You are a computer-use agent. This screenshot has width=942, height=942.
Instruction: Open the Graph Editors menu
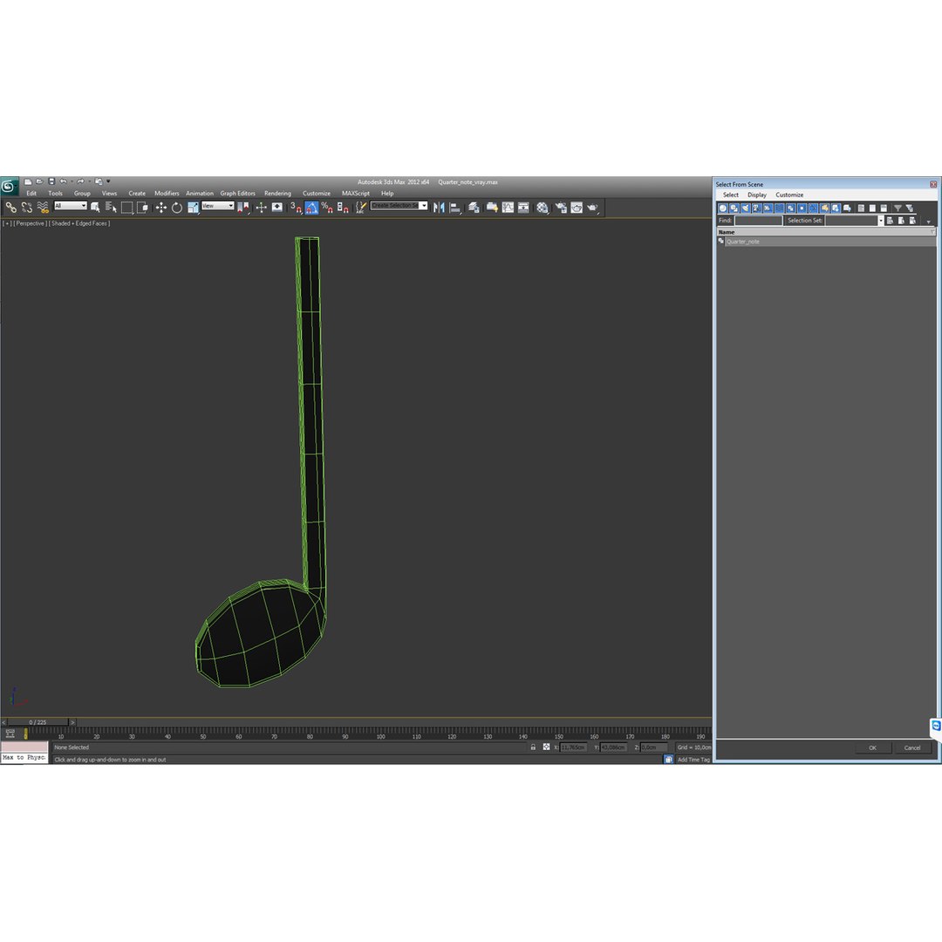[x=237, y=194]
